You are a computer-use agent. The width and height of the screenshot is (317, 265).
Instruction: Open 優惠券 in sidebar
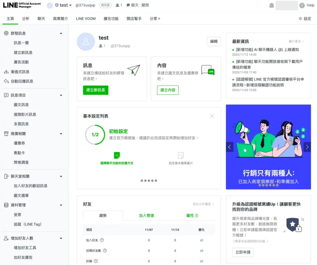(19, 143)
